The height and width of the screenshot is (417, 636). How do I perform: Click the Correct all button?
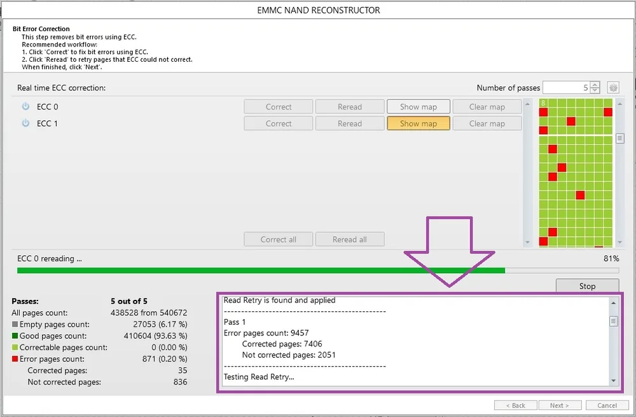[279, 239]
